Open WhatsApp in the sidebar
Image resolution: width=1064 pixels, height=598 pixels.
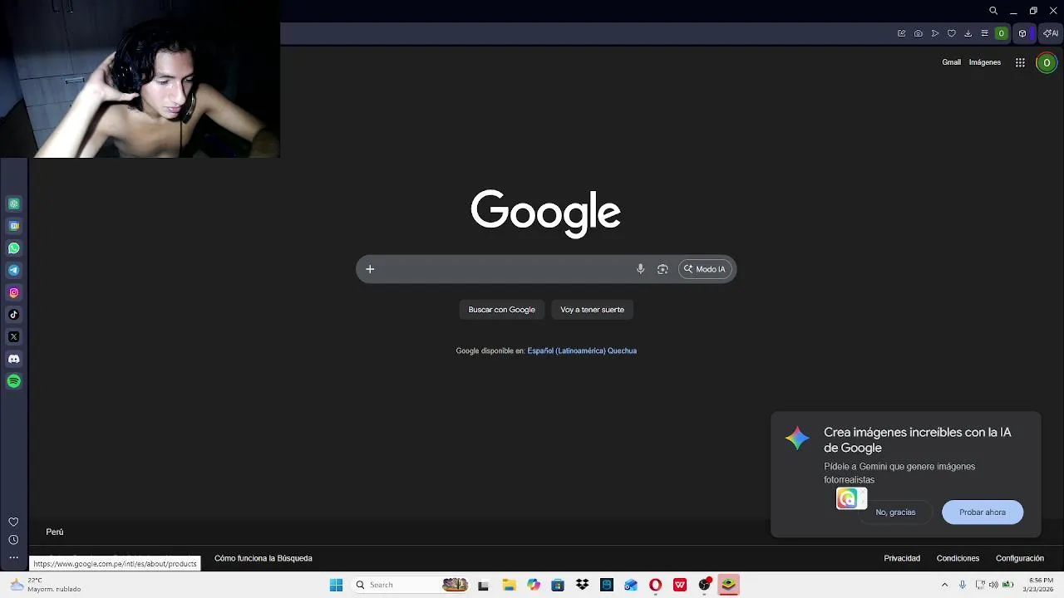[14, 248]
